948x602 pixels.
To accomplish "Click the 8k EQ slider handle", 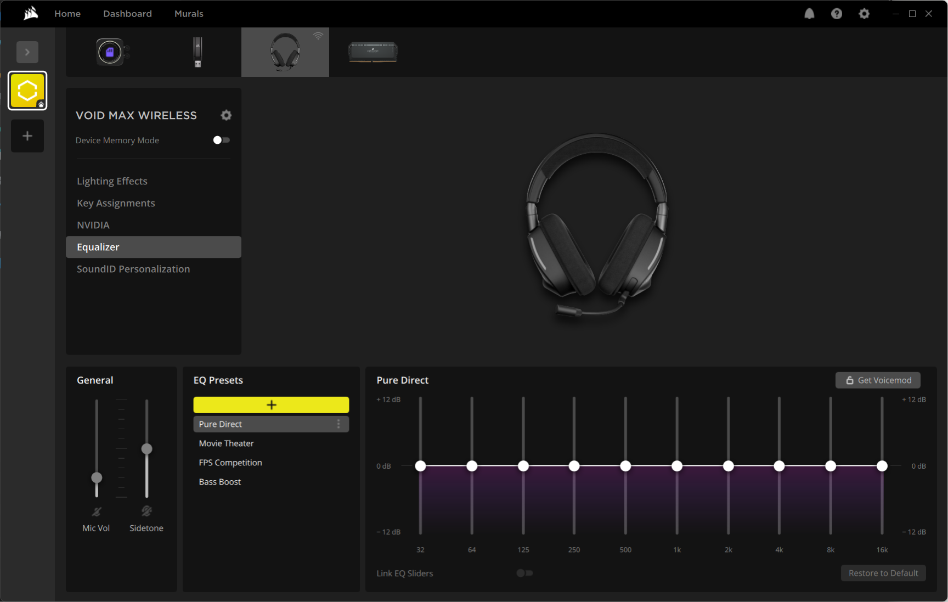I will point(831,466).
